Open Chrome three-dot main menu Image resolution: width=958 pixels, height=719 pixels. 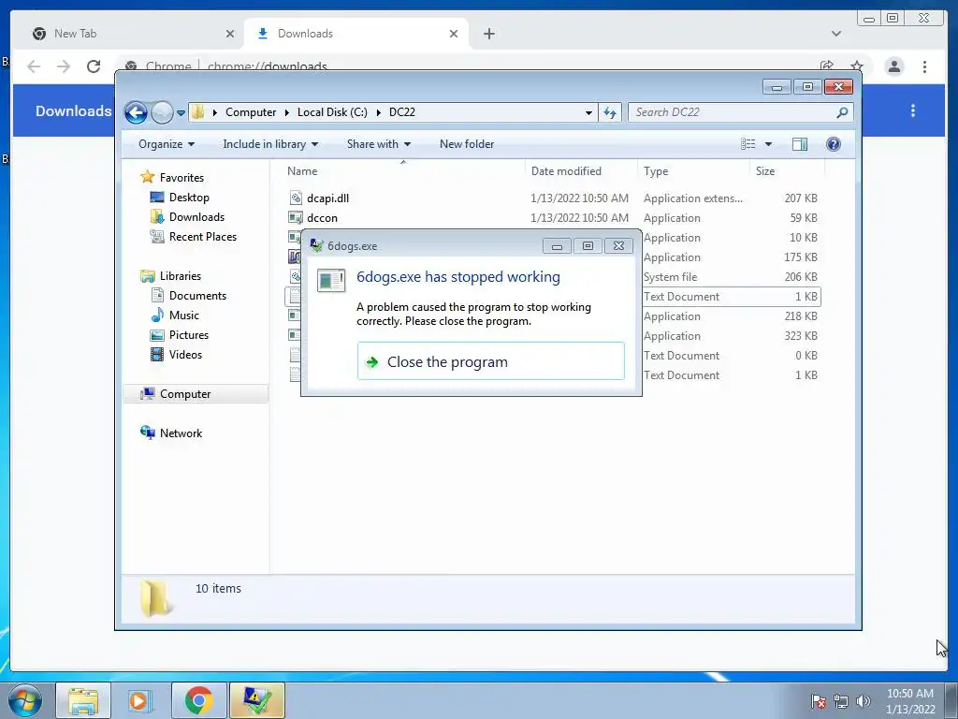[924, 66]
